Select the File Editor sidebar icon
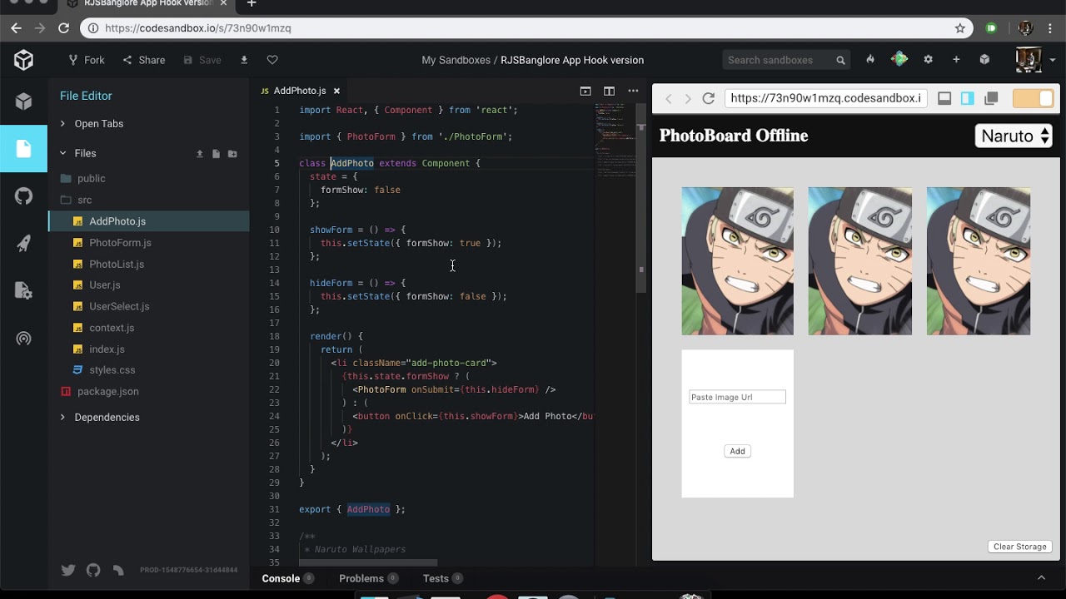Viewport: 1066px width, 599px height. (23, 149)
